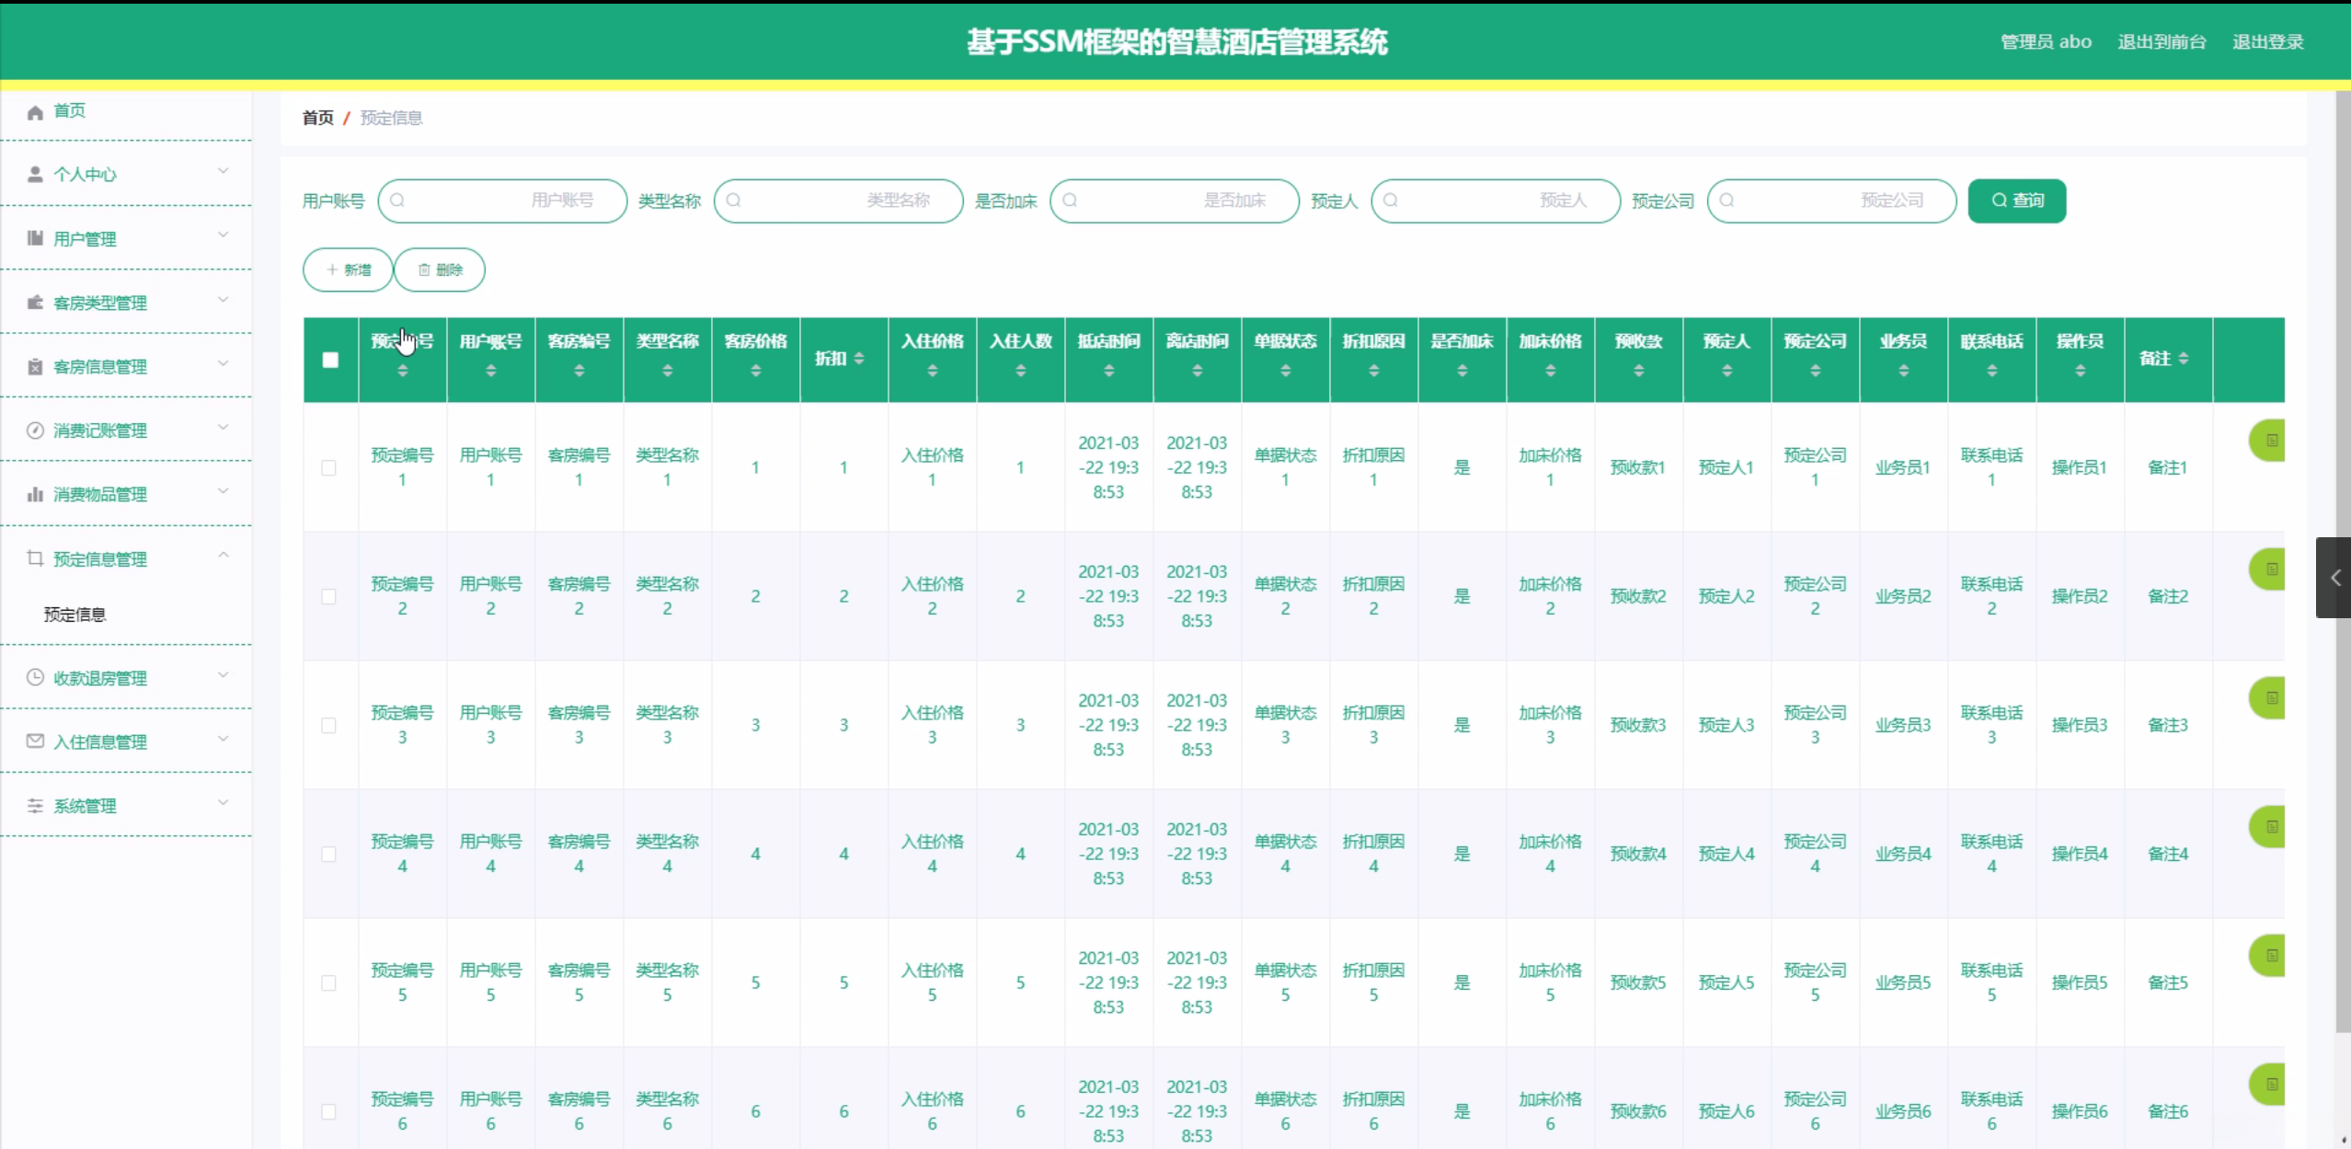Check the row checkbox for 预定编号 3

click(328, 726)
